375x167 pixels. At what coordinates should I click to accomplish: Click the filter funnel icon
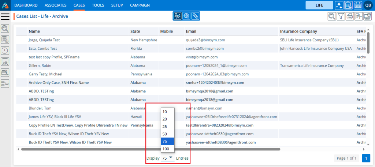point(341,16)
